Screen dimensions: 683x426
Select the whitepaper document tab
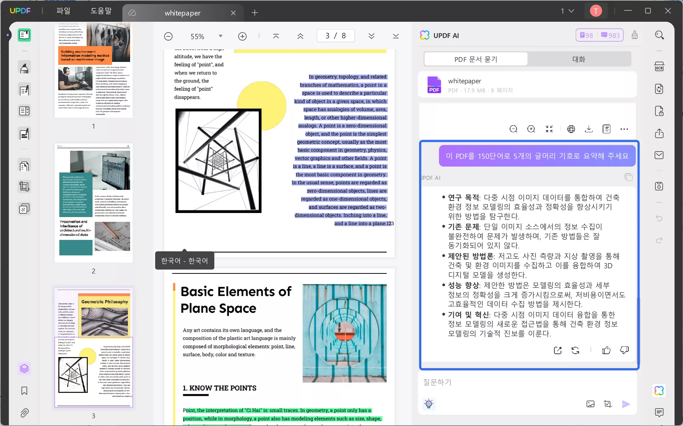coord(182,13)
